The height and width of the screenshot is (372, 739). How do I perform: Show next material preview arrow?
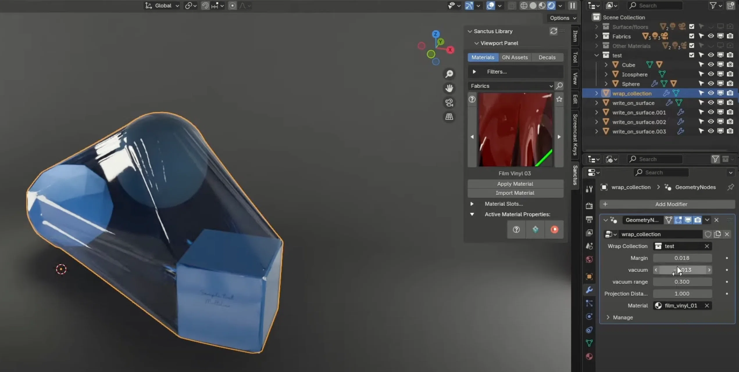(x=559, y=137)
